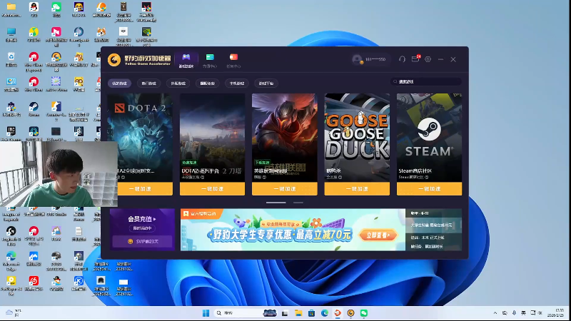Open the DOTA 2 logo game card
Screen dimensions: 571x321
click(140, 138)
